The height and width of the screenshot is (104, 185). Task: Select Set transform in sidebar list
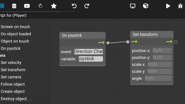pos(13,70)
